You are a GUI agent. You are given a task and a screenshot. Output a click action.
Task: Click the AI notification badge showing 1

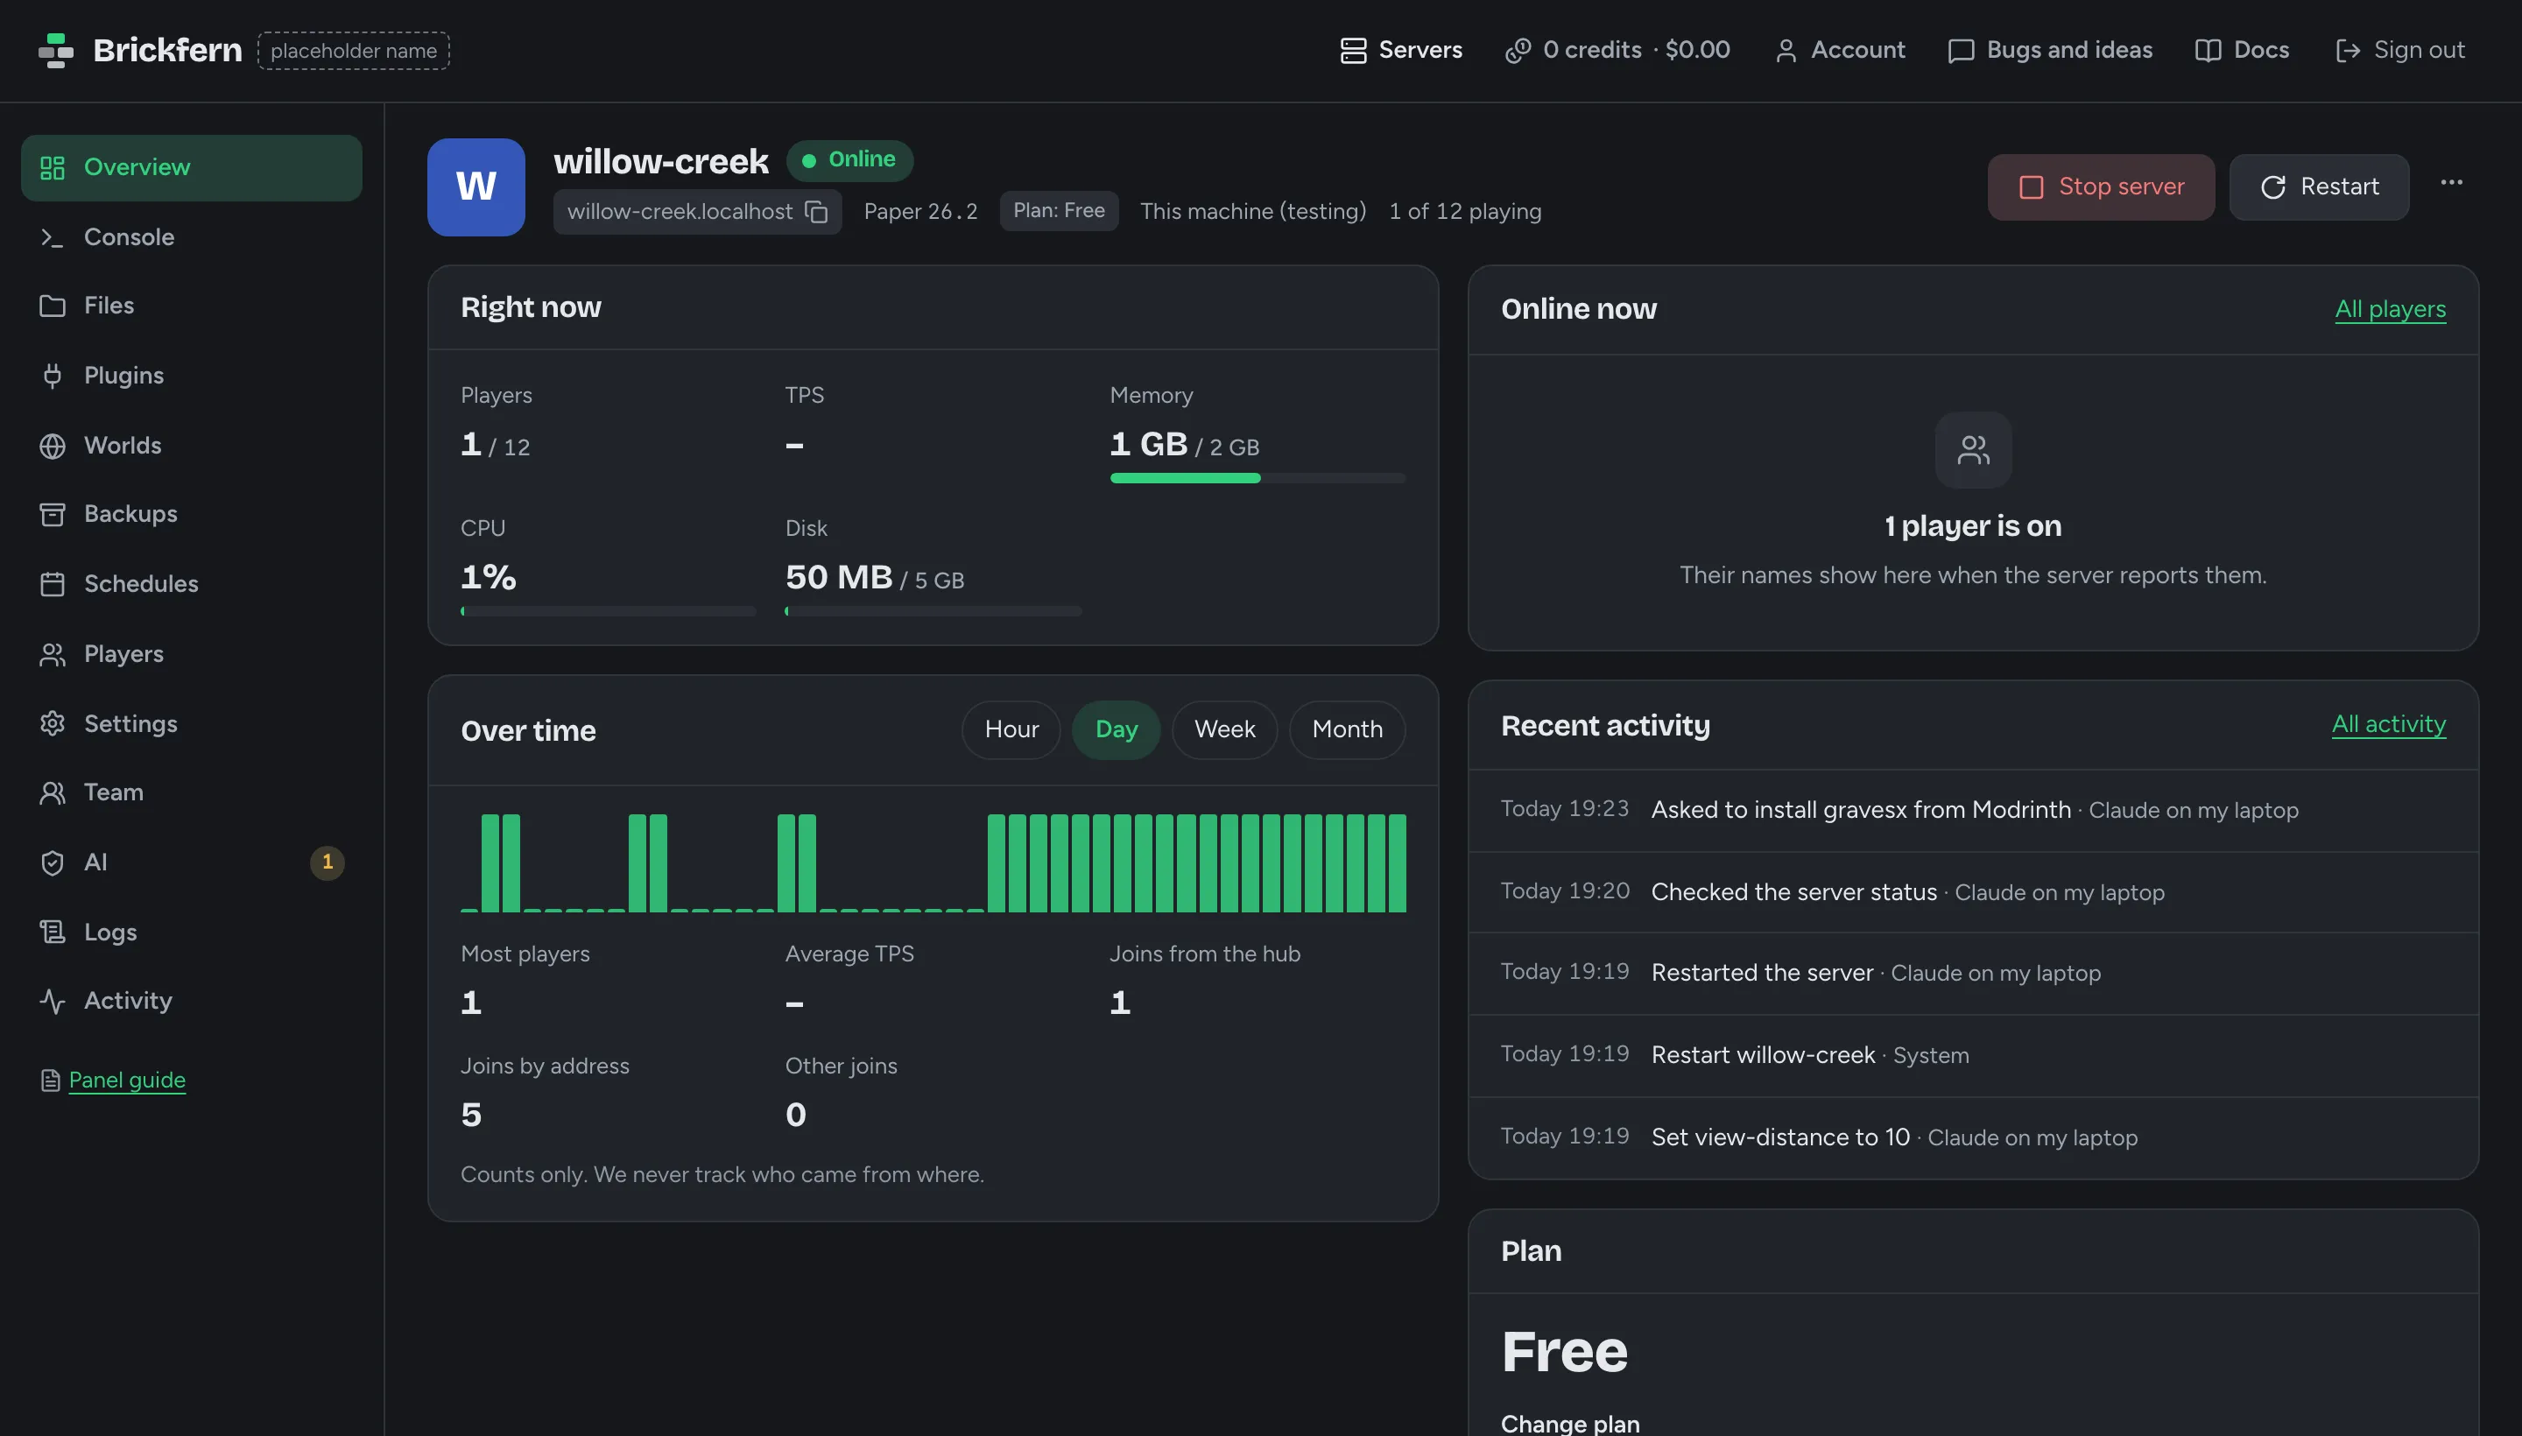coord(328,862)
